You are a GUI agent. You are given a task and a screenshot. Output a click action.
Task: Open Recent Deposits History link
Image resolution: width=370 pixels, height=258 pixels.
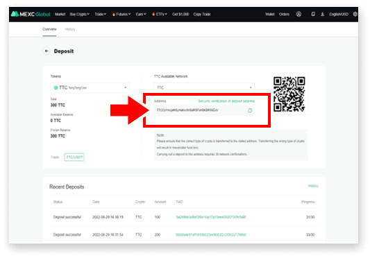313,186
